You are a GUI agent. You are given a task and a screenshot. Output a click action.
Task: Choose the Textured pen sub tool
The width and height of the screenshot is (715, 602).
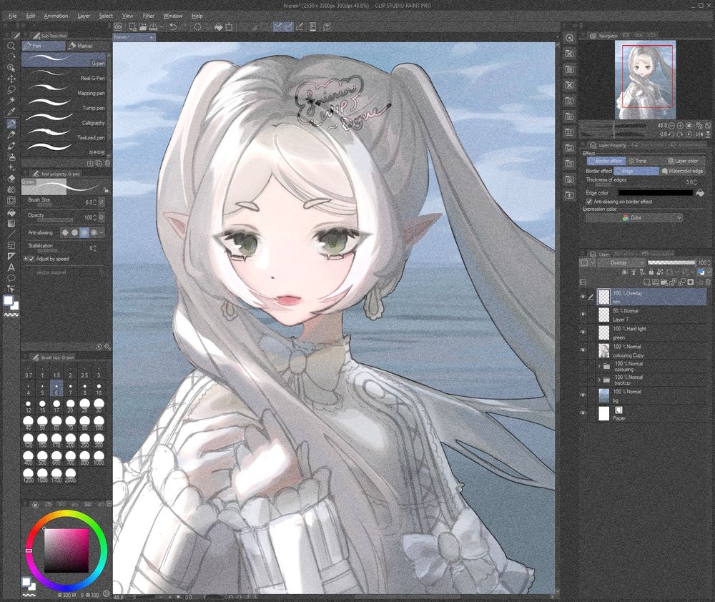[64, 134]
